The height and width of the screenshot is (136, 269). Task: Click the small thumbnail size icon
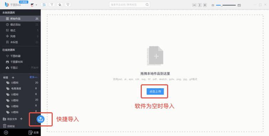[x=213, y=5]
